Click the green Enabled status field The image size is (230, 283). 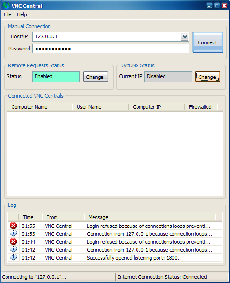click(x=56, y=77)
